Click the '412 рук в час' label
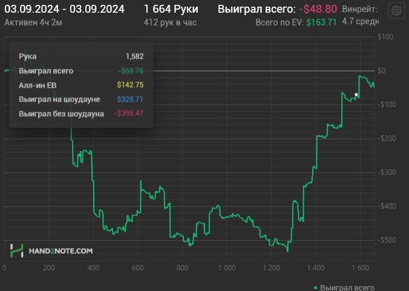409x291 pixels. [x=170, y=22]
